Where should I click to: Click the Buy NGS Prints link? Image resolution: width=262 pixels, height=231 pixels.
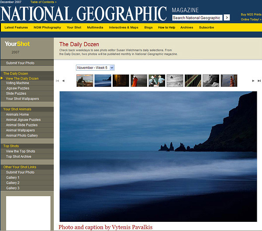tap(251, 14)
